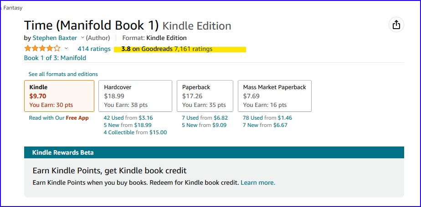Screen dimensions: 421x207
Task: Select the Kindle format option
Action: coord(59,96)
